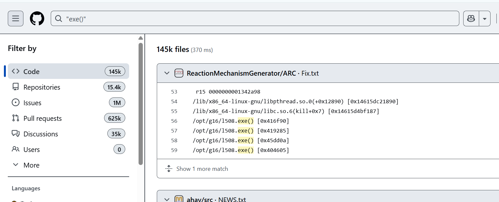Filter results by Repositories

point(42,87)
